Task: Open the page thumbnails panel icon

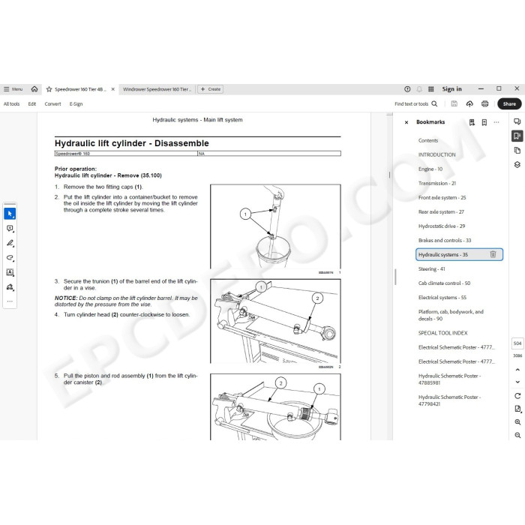Action: pos(517,150)
